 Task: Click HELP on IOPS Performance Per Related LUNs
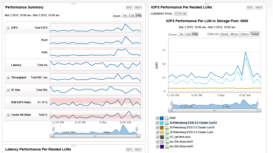point(259,7)
